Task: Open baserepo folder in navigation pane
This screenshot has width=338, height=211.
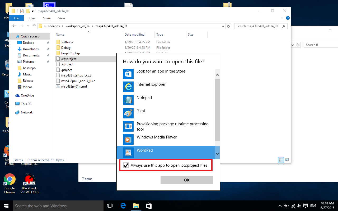Action: pyautogui.click(x=29, y=68)
